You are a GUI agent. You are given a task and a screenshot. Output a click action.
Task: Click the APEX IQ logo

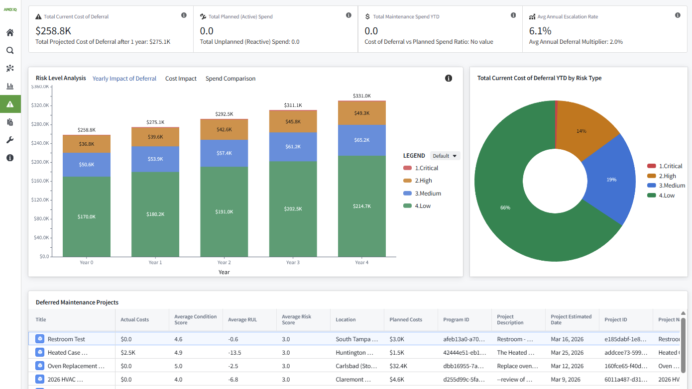coord(10,9)
